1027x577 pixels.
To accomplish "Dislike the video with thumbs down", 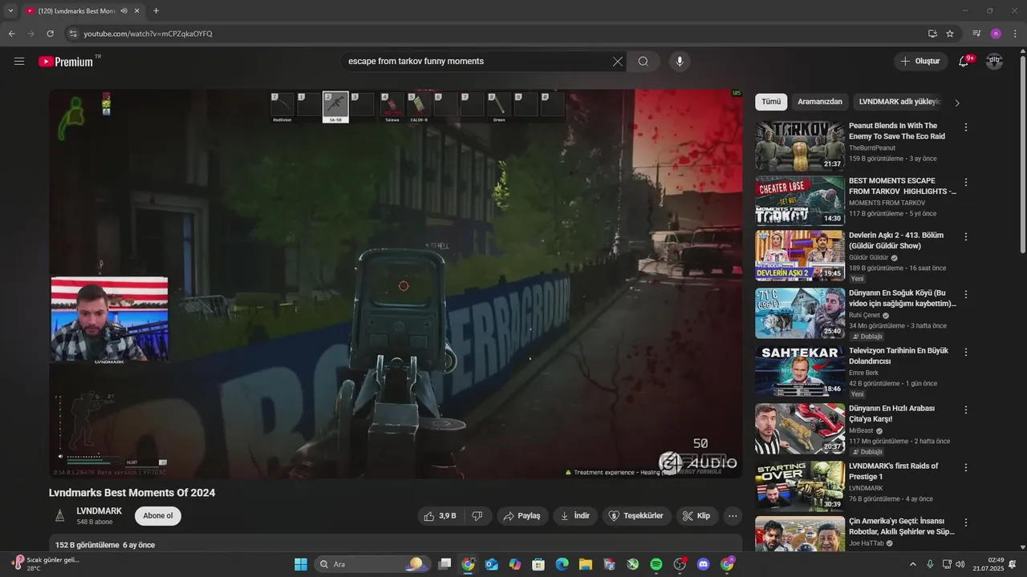I will (477, 516).
